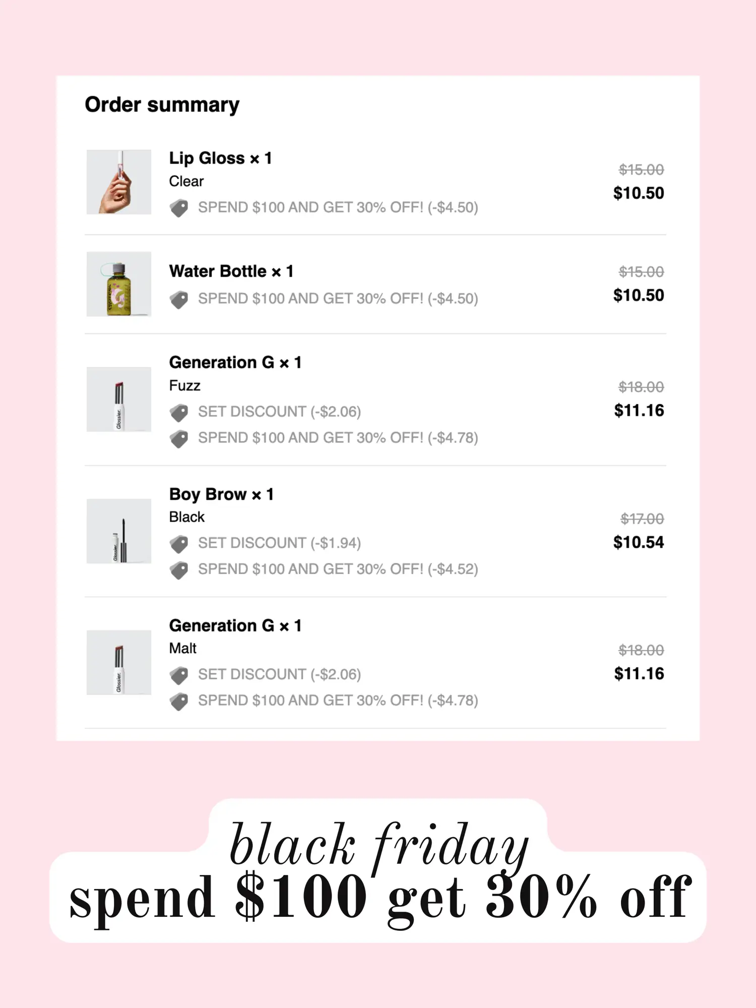Click 30% OFF tag icon for Fuzz
This screenshot has height=1008, width=756.
(179, 438)
